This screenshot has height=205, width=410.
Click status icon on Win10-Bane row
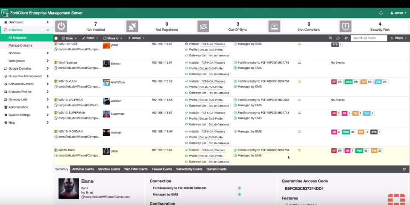click(x=299, y=150)
